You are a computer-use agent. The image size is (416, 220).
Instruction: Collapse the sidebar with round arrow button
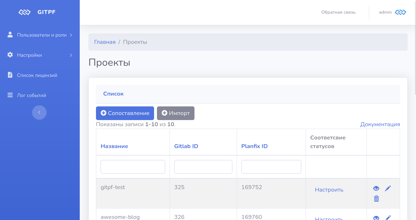point(39,113)
